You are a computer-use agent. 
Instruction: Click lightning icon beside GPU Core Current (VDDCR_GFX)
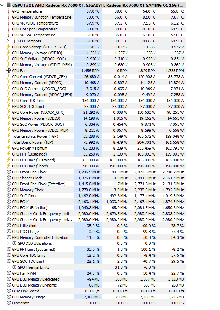point(9,77)
